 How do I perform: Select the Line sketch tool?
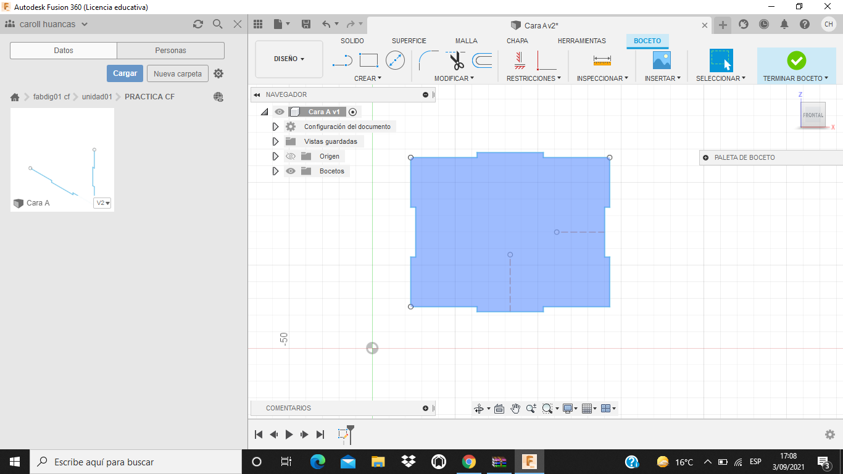tap(342, 60)
